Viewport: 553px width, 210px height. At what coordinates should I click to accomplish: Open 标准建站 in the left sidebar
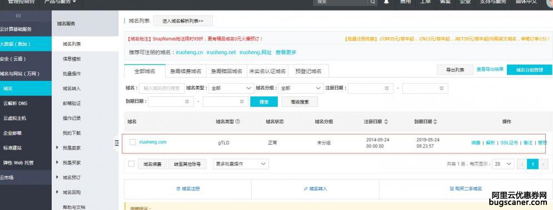(x=12, y=148)
